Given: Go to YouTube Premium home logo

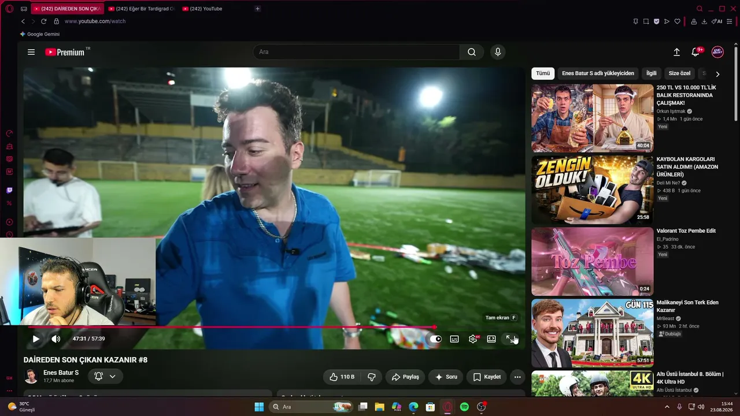Looking at the screenshot, I should coord(65,52).
